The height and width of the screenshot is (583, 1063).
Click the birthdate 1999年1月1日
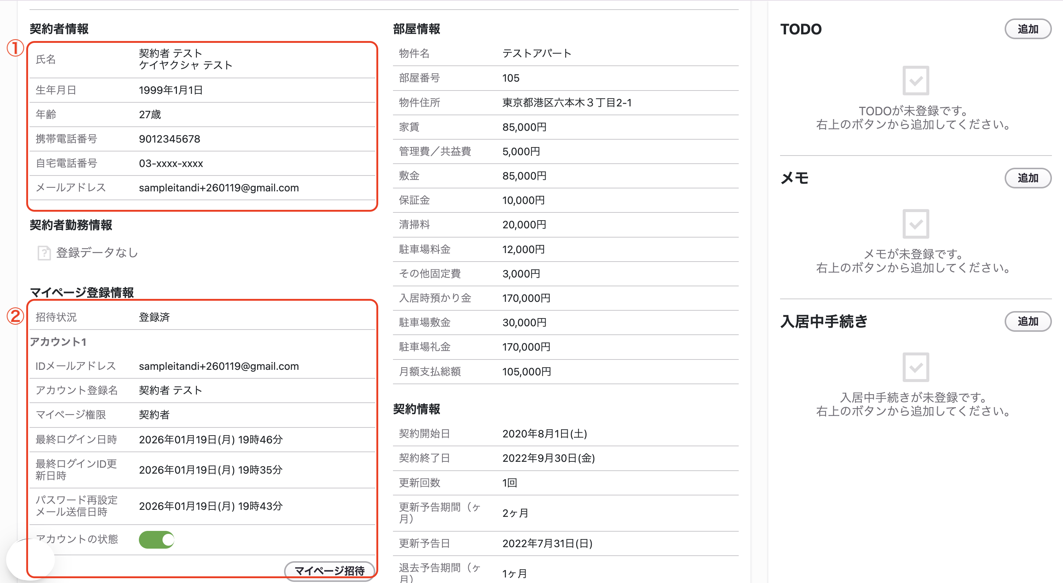coord(171,90)
